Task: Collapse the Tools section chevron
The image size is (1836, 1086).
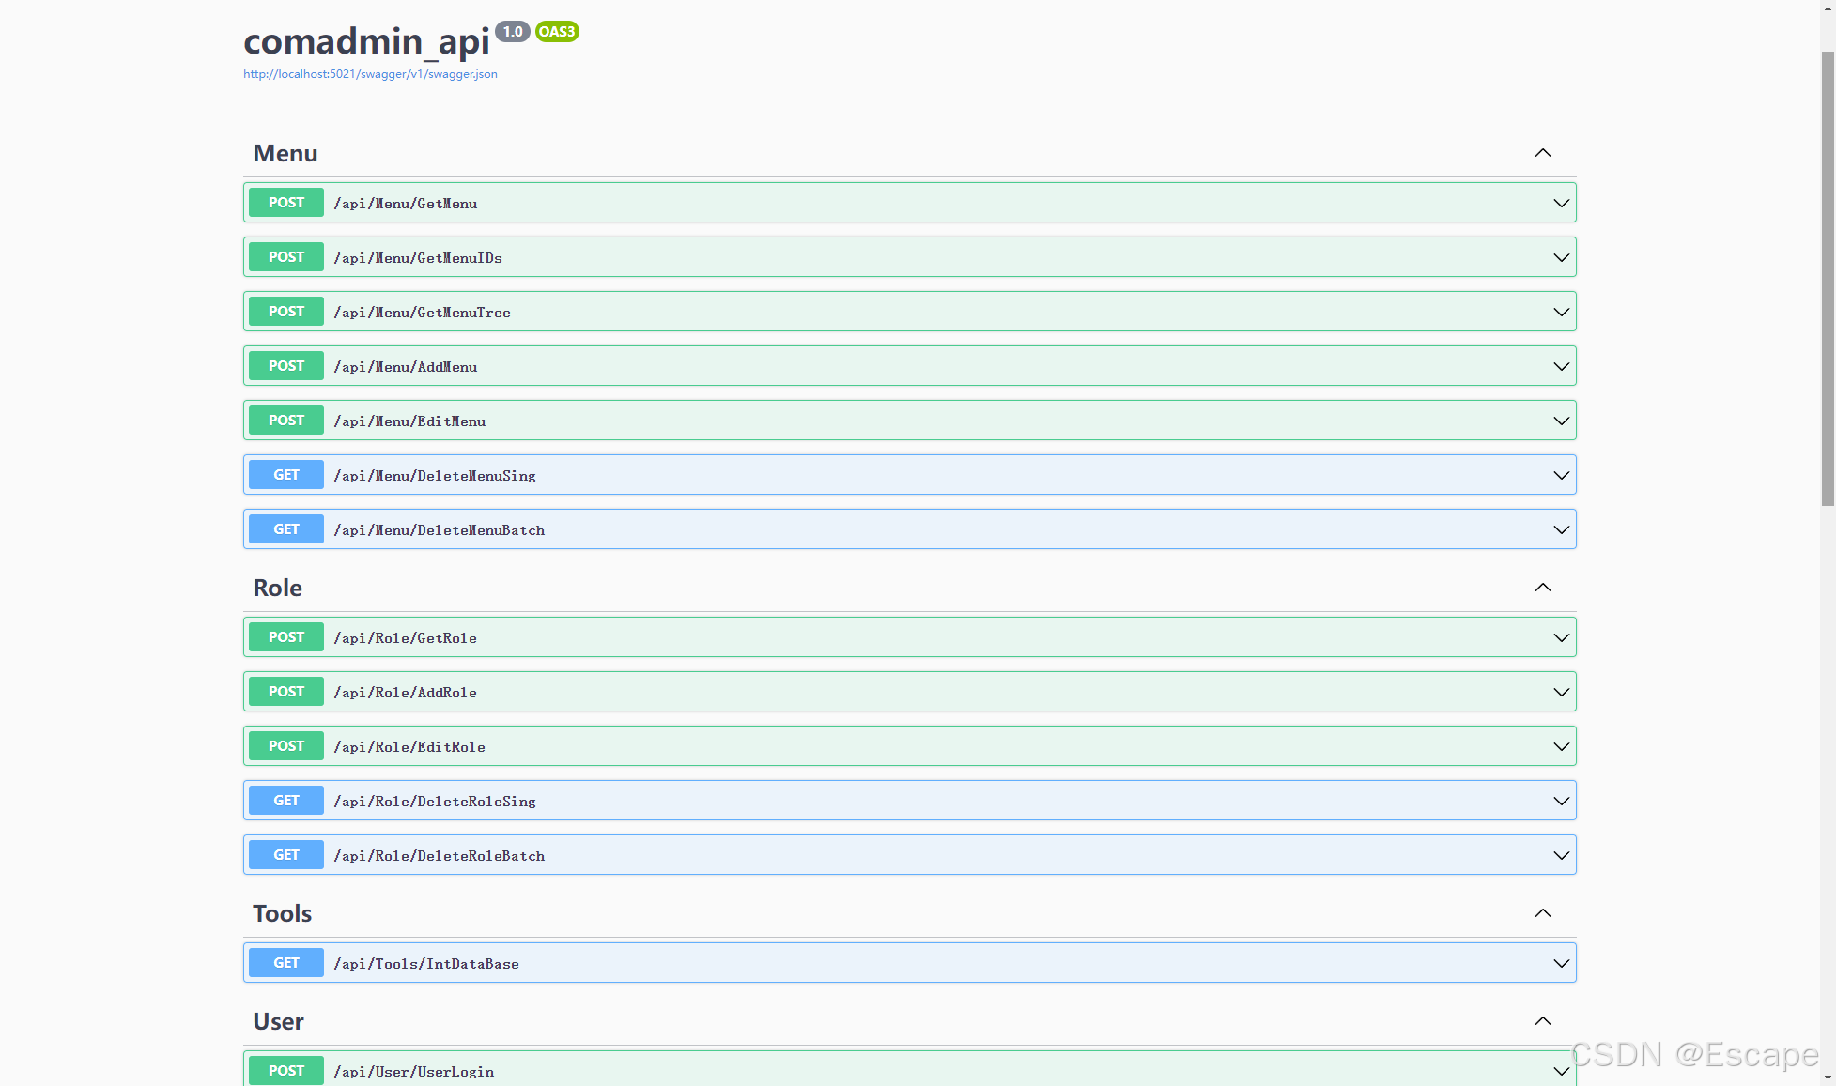Action: pos(1542,913)
